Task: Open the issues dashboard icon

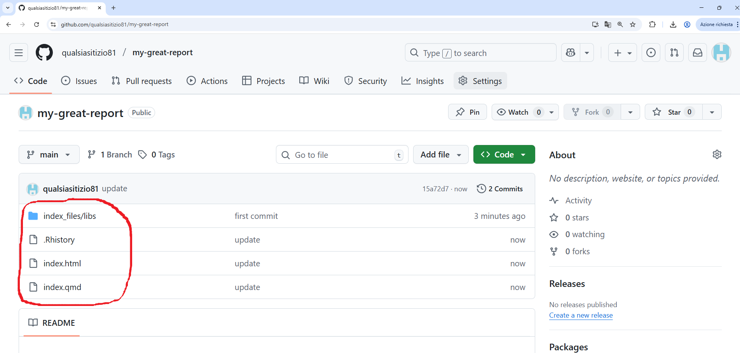Action: 651,52
